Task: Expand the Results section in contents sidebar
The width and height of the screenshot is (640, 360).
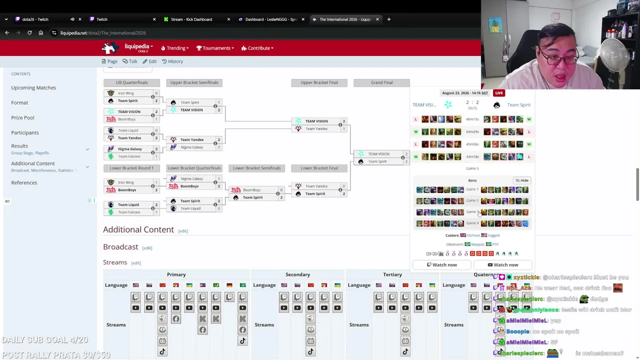Action: click(87, 149)
